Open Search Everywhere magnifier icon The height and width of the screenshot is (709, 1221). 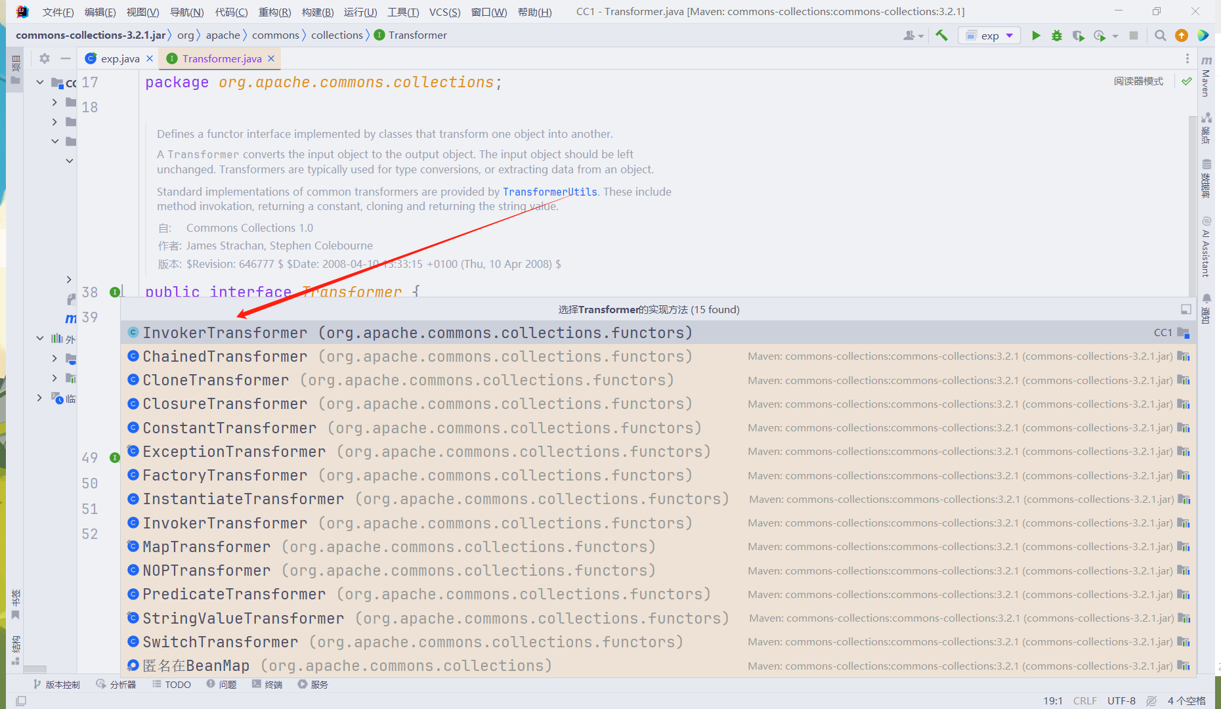(x=1161, y=35)
